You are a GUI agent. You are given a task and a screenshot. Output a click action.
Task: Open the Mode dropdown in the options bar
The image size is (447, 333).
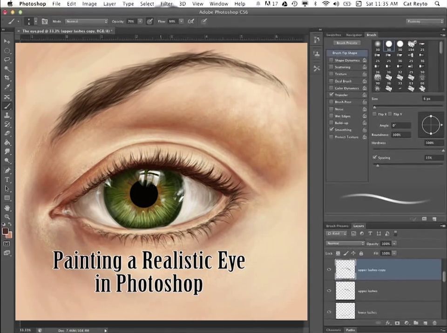point(86,21)
